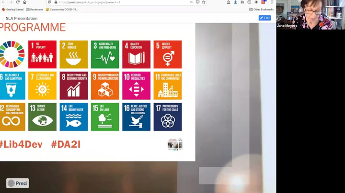Viewport: 345px width, 193px height.
Task: Click the Prezi logo button
Action: pyautogui.click(x=17, y=183)
